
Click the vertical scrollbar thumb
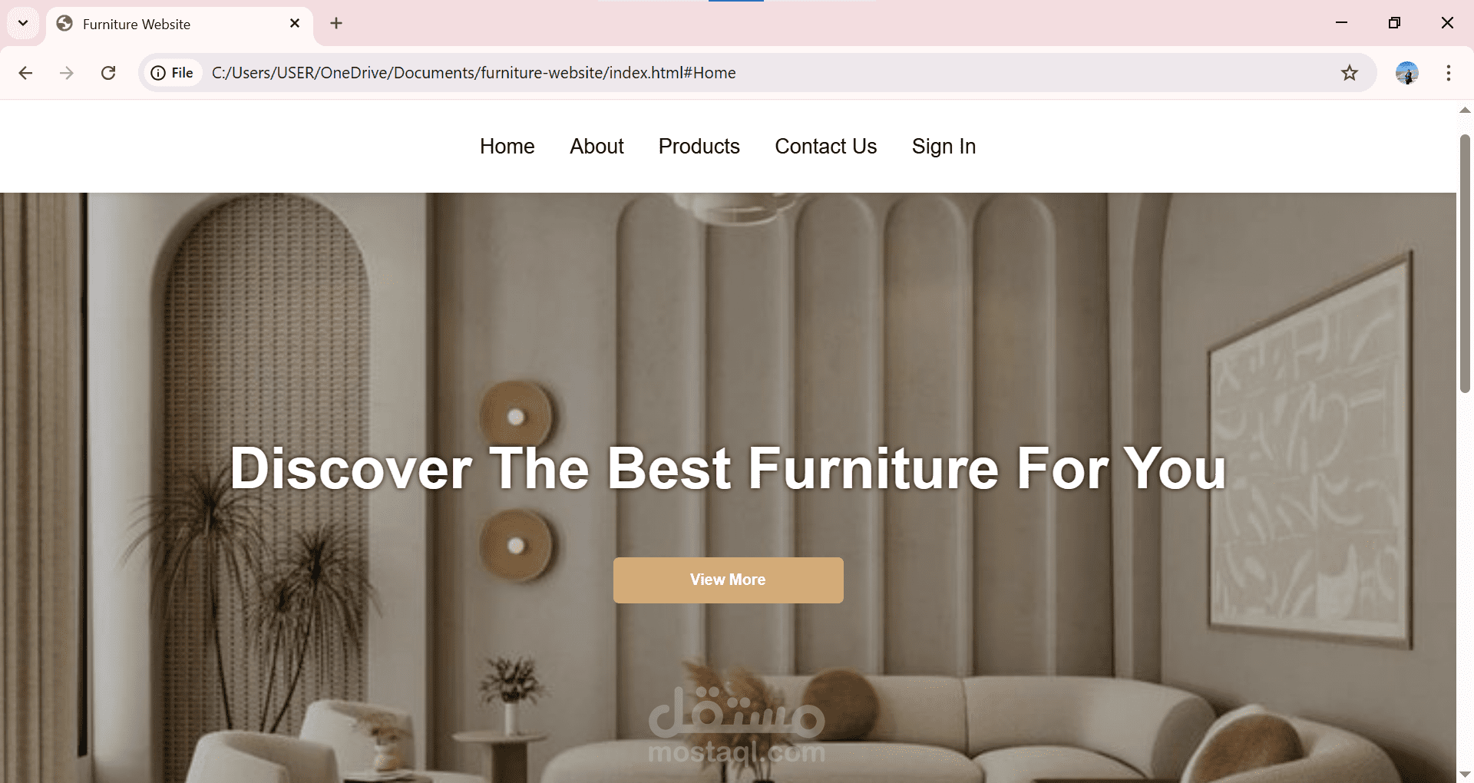click(x=1465, y=263)
